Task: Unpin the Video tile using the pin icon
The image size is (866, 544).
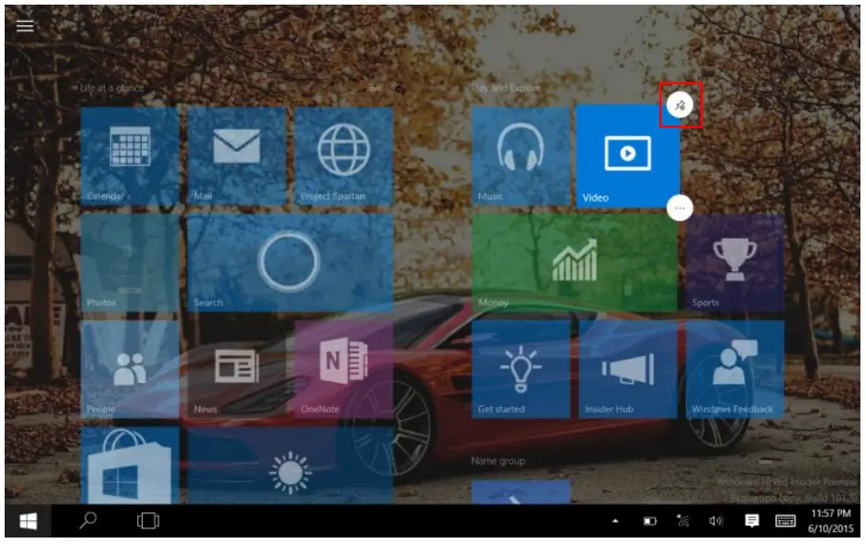Action: coord(679,105)
